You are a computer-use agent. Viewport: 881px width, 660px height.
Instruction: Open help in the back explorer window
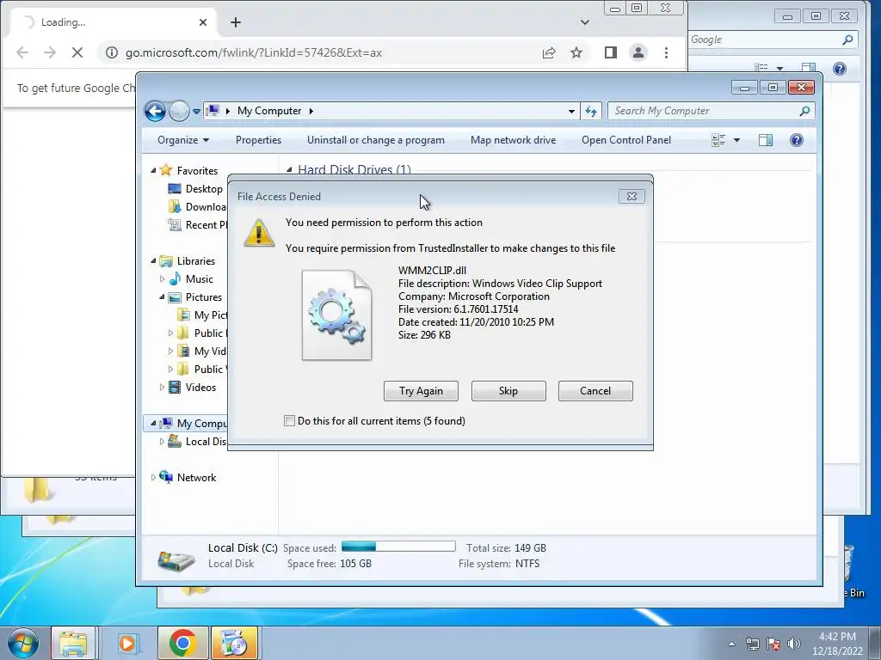click(x=840, y=69)
